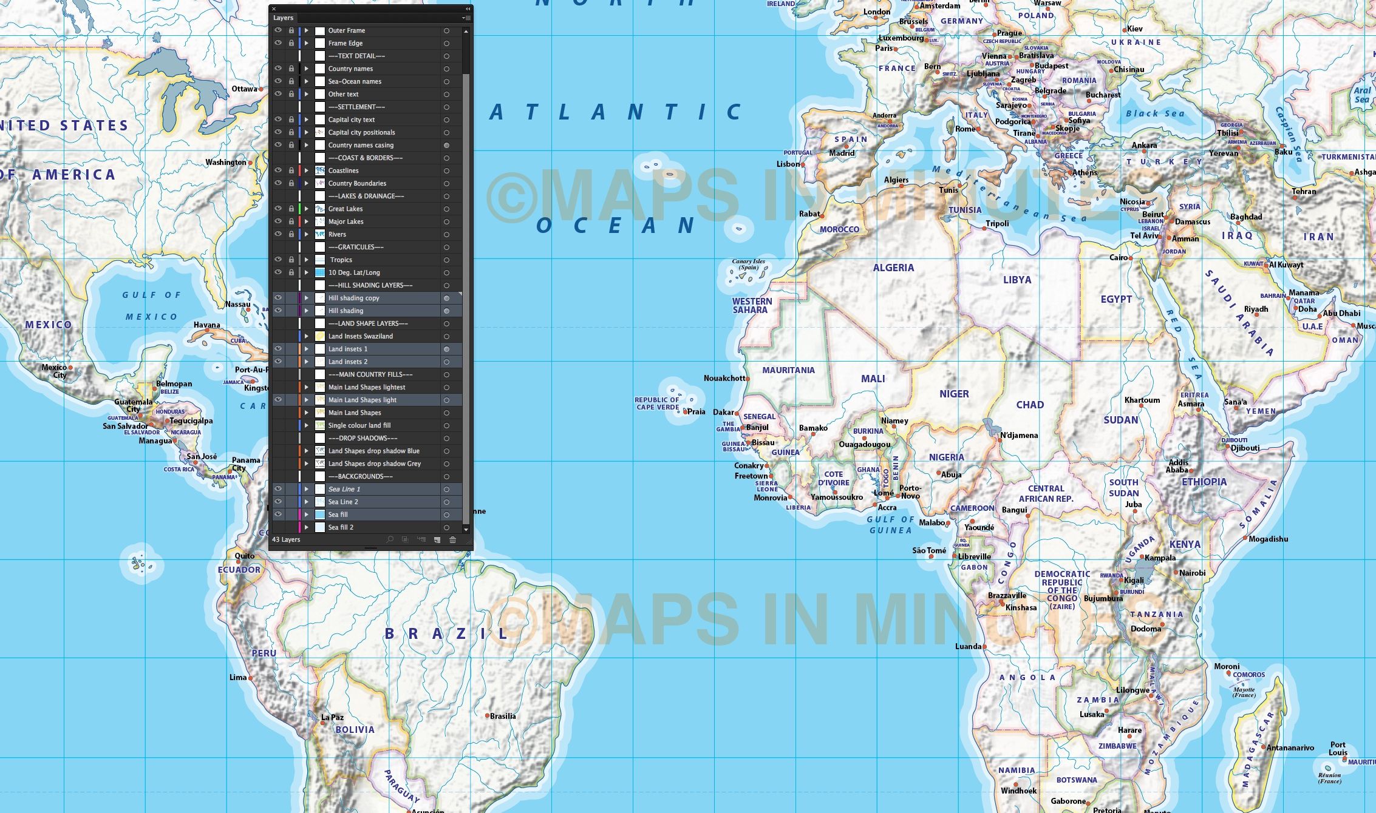
Task: Expand the Single colour land fill layer
Action: click(307, 425)
